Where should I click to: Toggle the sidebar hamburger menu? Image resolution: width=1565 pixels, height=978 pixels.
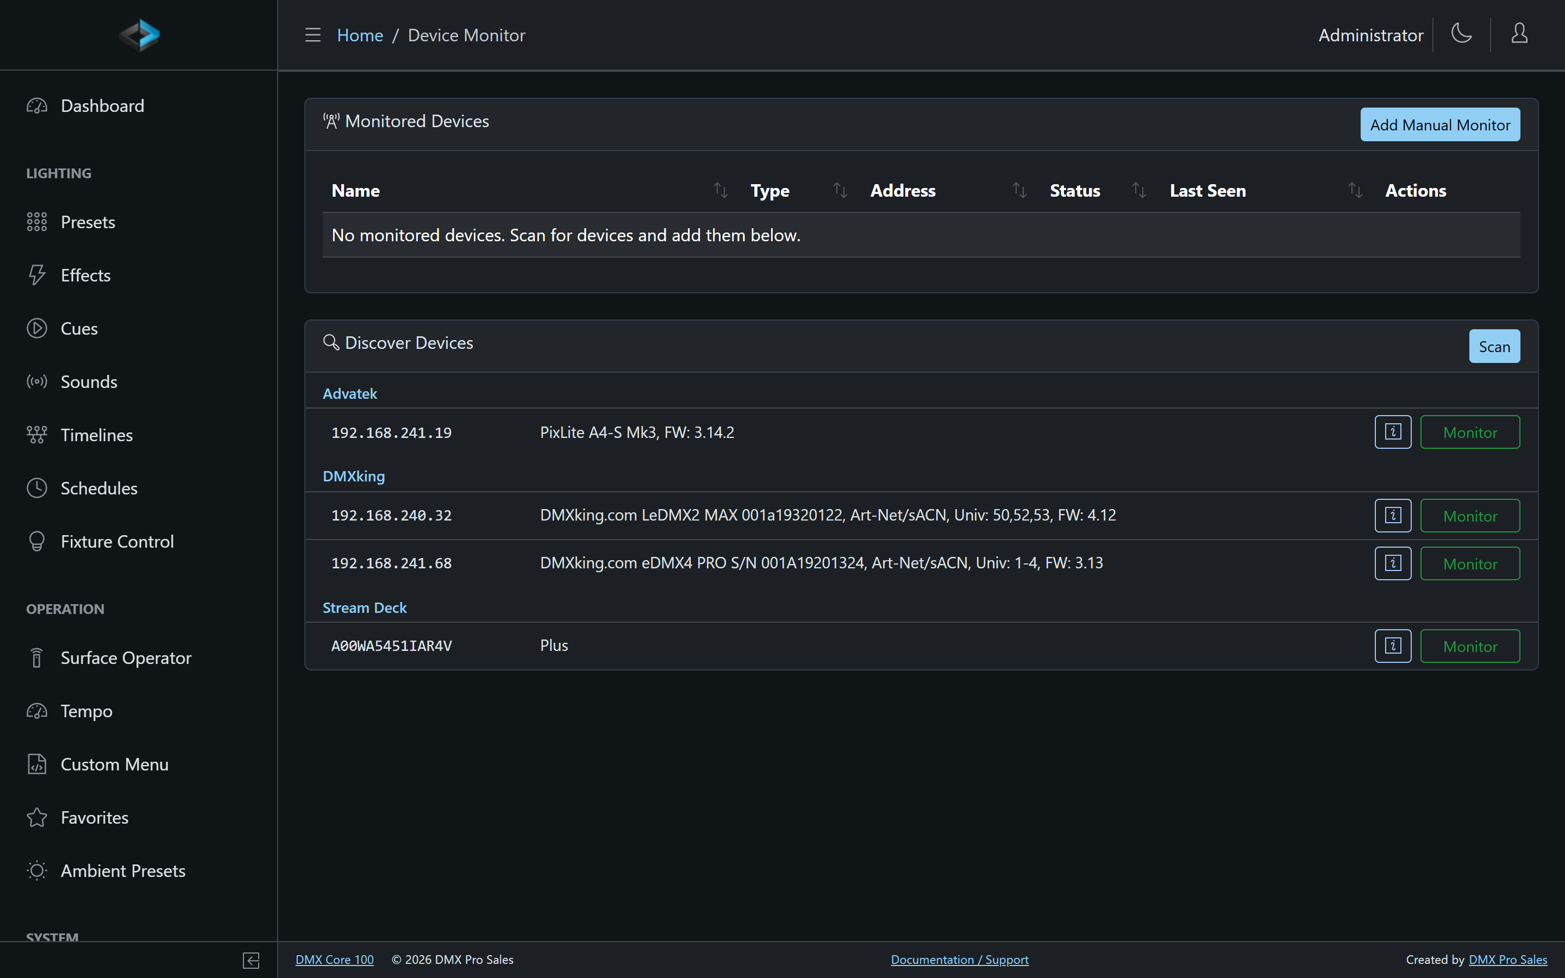point(313,35)
